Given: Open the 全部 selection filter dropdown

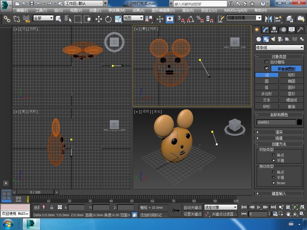Looking at the screenshot, I should (43, 18).
